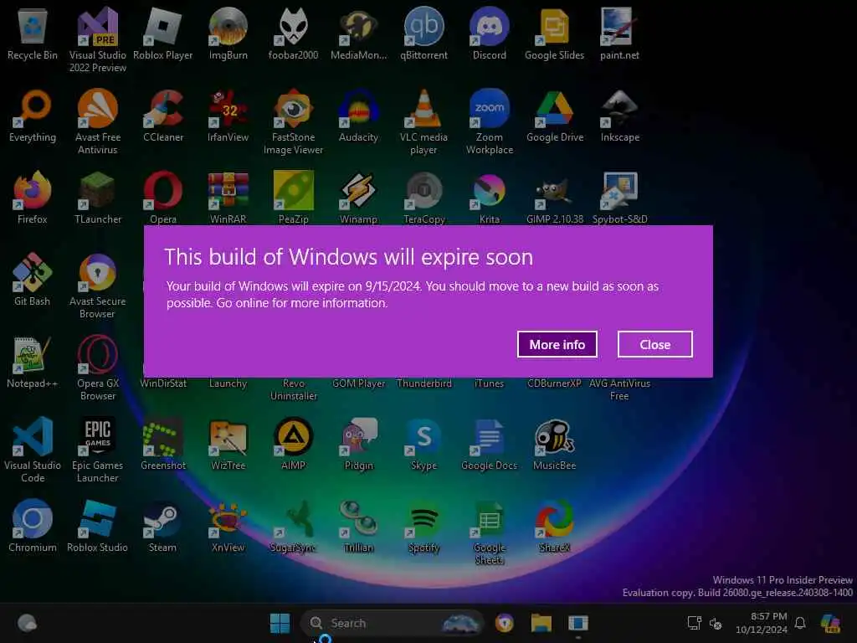
Task: Select the Google Drive desktop icon
Action: 554,116
